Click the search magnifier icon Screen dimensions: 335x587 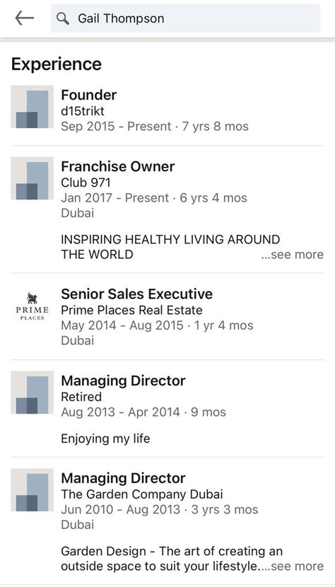pos(63,18)
